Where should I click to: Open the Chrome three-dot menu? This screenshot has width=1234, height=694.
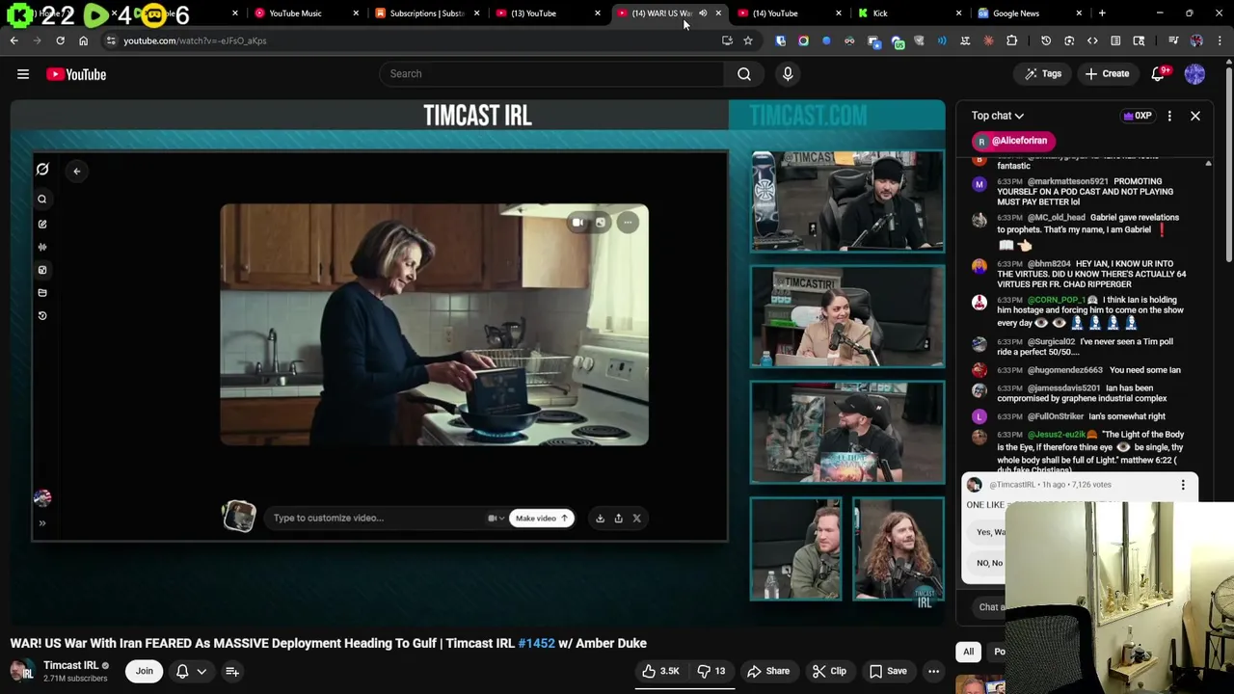(x=1219, y=40)
